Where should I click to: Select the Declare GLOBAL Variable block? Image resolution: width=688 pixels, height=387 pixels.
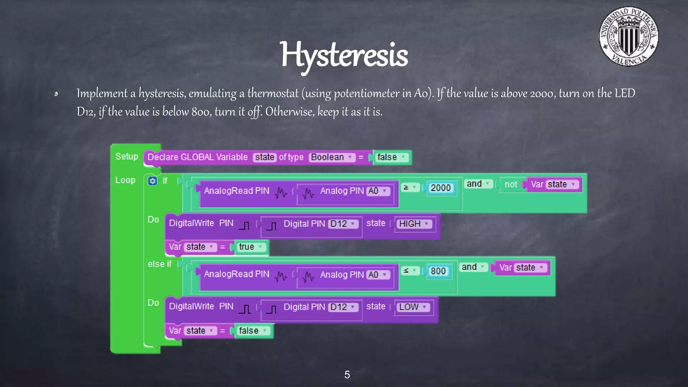click(198, 157)
